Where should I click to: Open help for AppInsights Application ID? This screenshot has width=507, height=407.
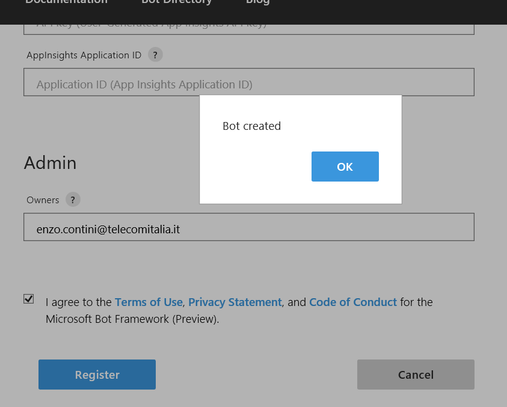coord(155,55)
